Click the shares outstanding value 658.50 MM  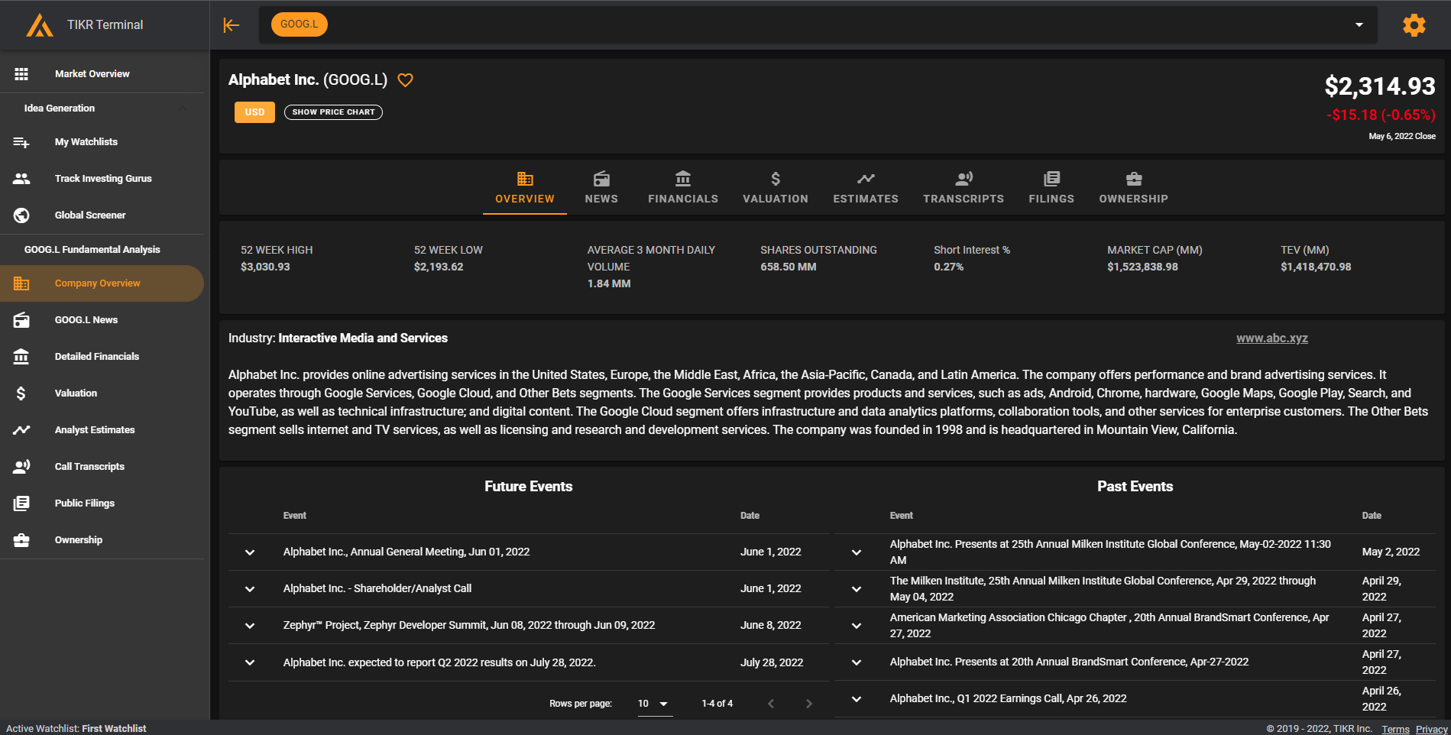[789, 267]
